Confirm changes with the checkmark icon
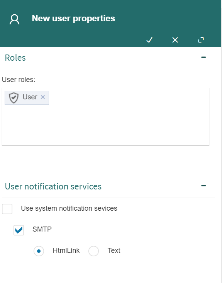222x283 pixels. [149, 40]
